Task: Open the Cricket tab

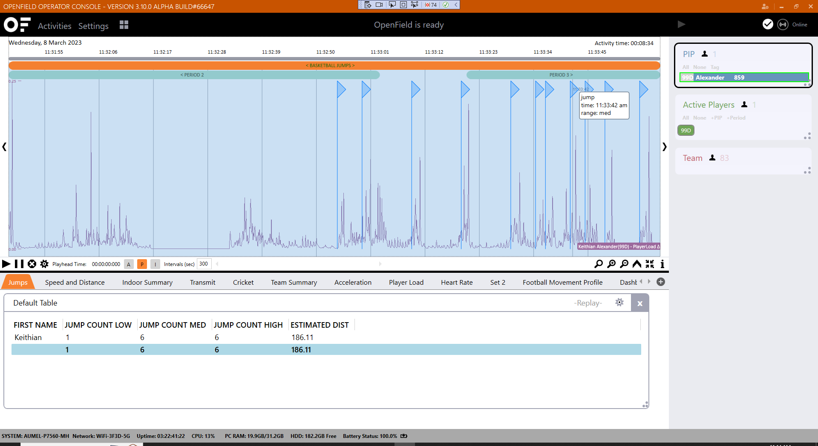Action: pyautogui.click(x=243, y=282)
